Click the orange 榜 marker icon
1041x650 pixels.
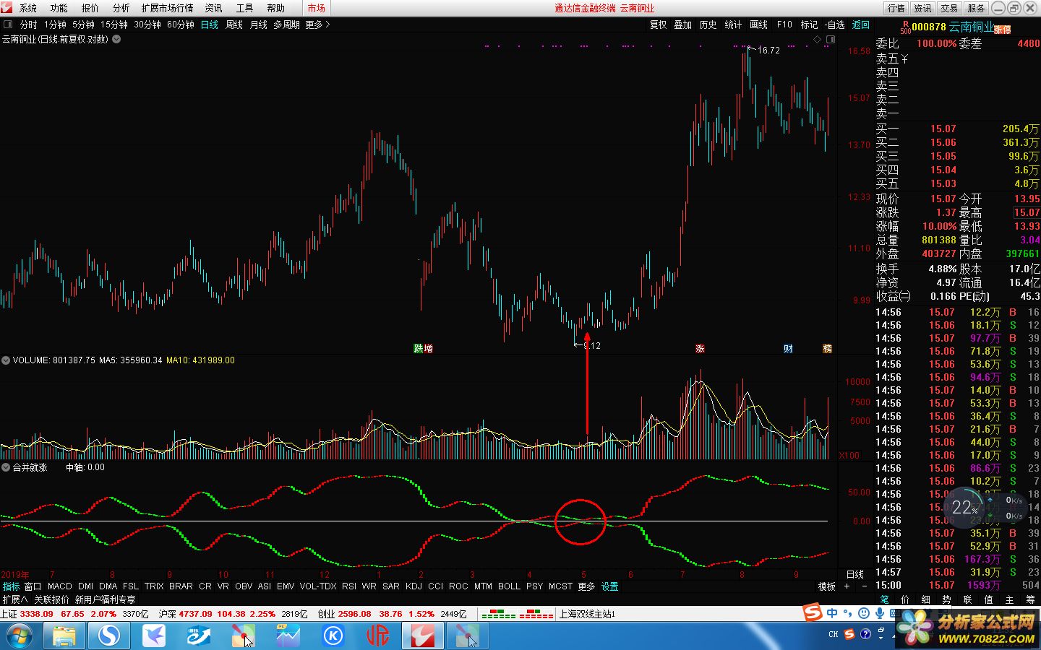827,348
